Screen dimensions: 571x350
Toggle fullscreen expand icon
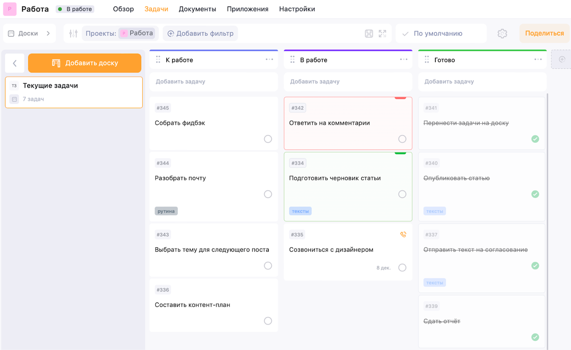coord(383,33)
